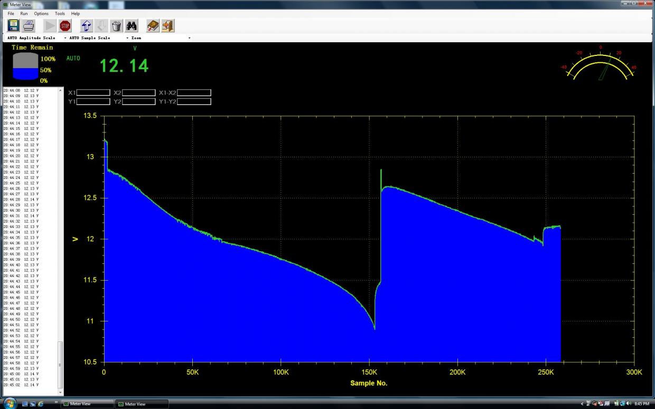
Task: Click the Print toolbar icon
Action: coord(29,25)
